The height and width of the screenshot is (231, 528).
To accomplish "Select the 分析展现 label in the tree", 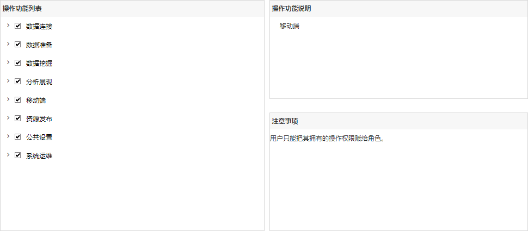I will coord(39,82).
